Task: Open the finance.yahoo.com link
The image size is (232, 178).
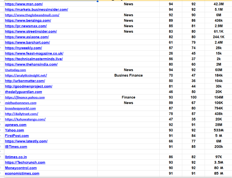Action: tap(25, 97)
